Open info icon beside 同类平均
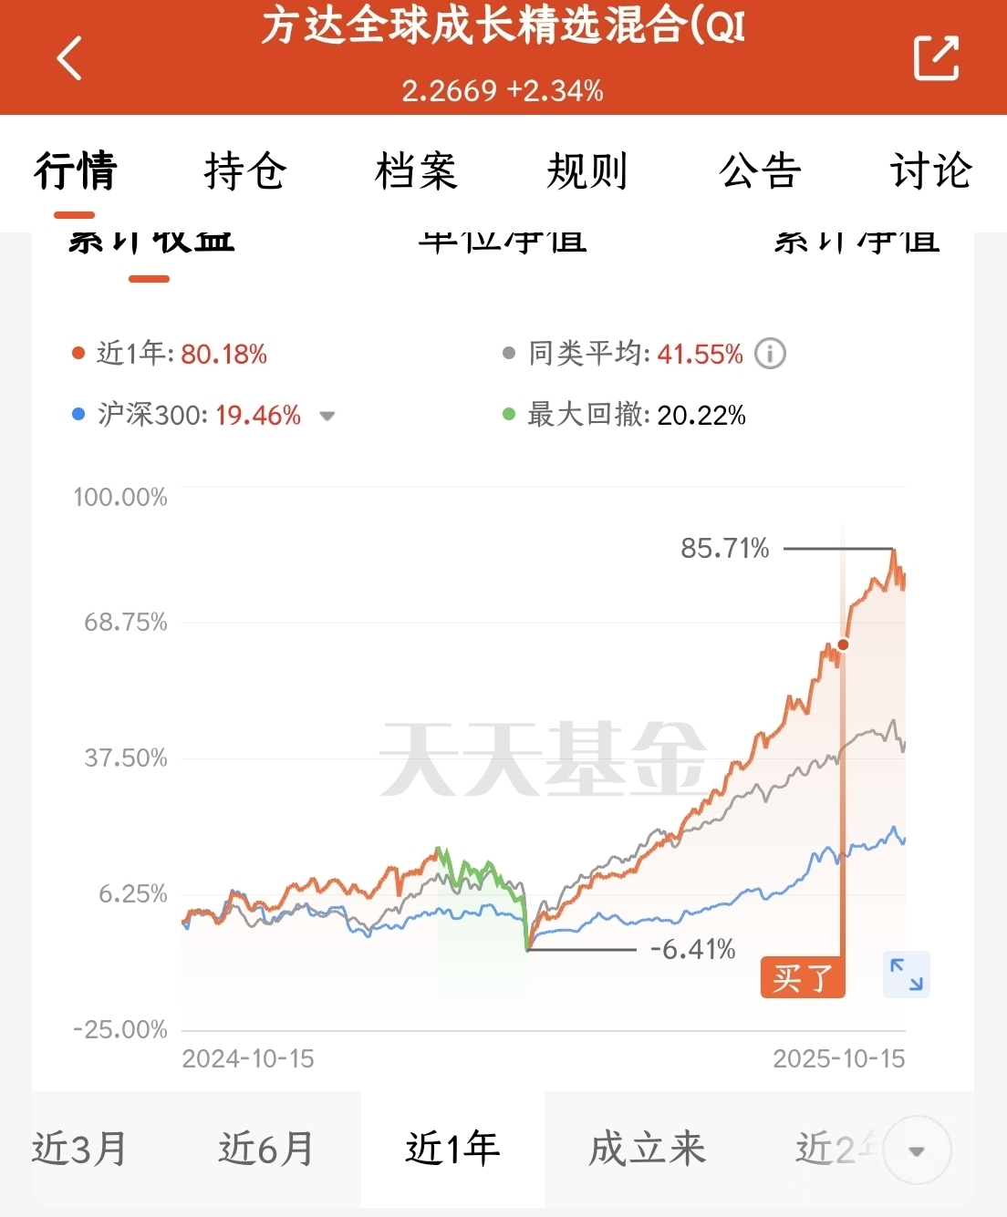The image size is (1007, 1217). pos(770,354)
